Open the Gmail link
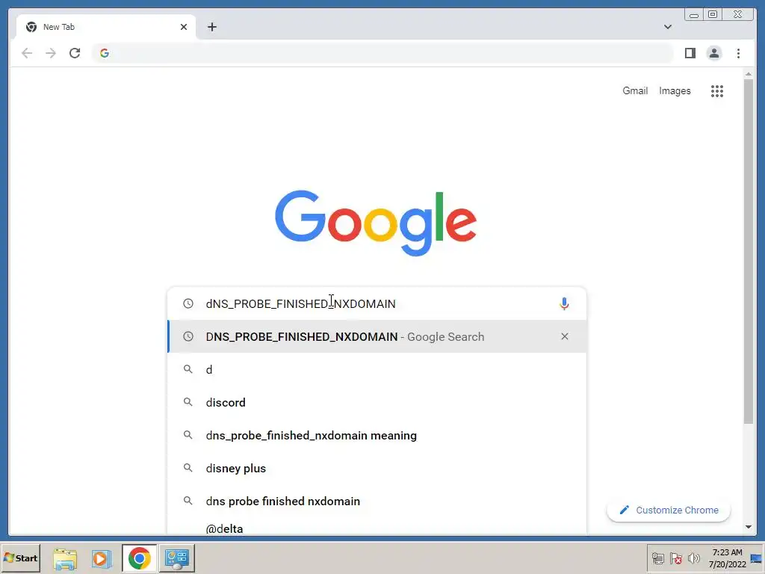Image resolution: width=765 pixels, height=574 pixels. pyautogui.click(x=635, y=90)
